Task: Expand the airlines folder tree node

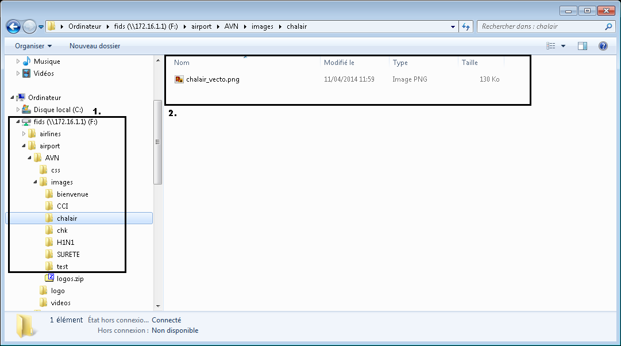Action: click(x=24, y=134)
